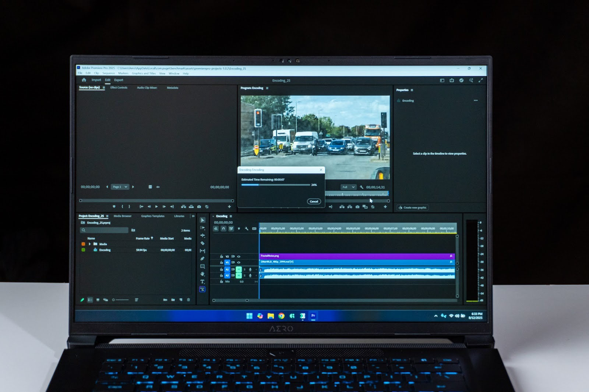
Task: Expand the Media bin in Project panel
Action: point(89,244)
